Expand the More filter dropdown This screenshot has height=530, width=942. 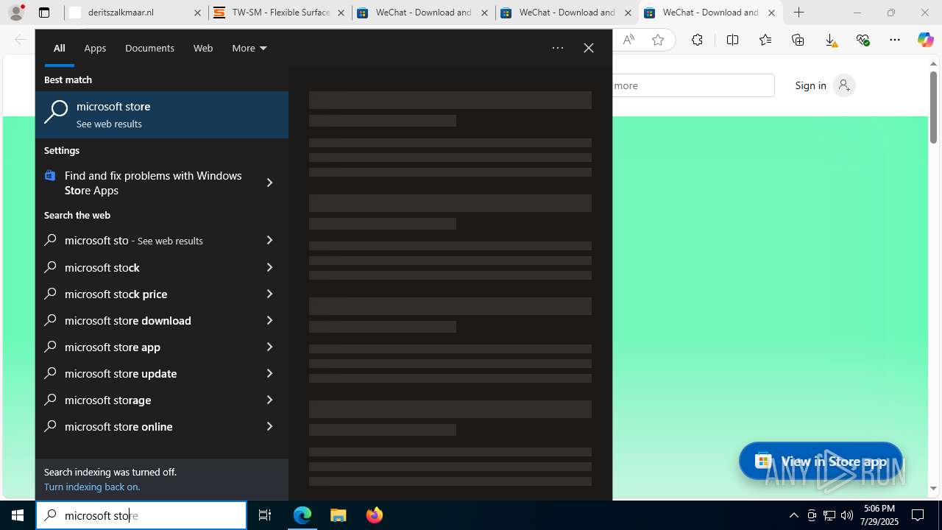249,48
